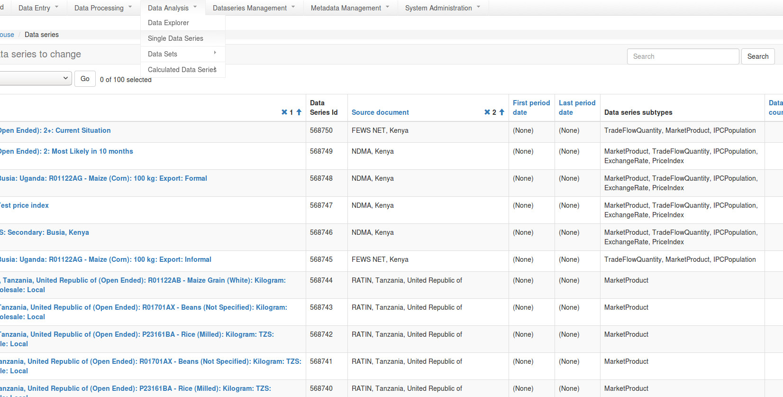Click 'Data series subtypes' column header
783x397 pixels.
tap(638, 112)
